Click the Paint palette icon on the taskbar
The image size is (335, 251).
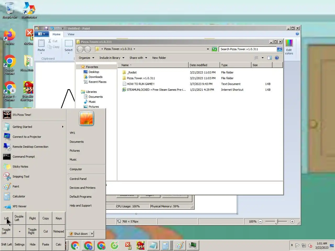pyautogui.click(x=180, y=245)
